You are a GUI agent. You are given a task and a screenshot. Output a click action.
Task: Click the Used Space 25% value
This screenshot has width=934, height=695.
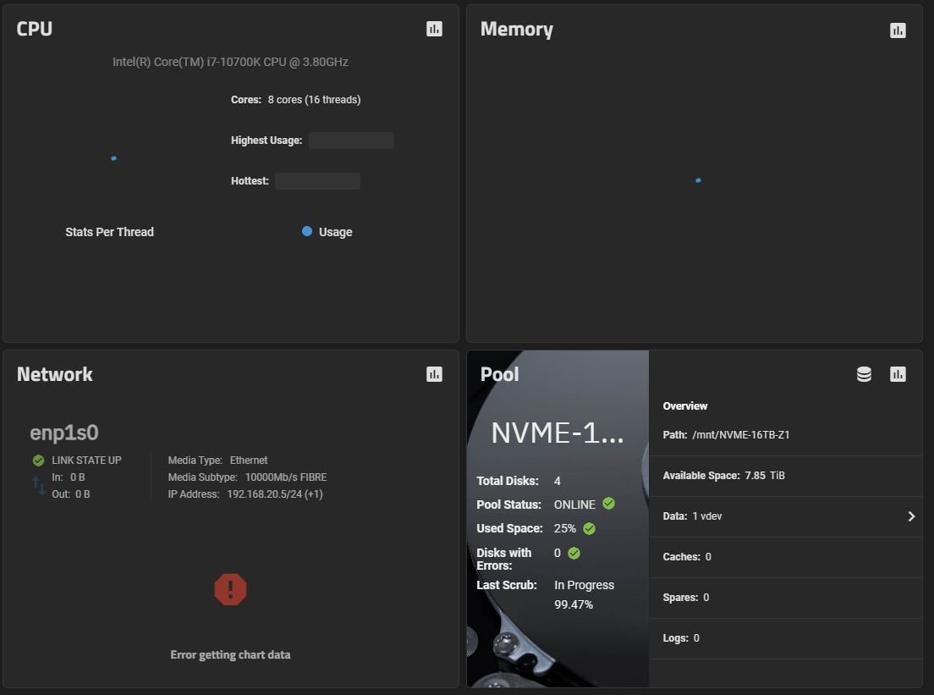[565, 529]
